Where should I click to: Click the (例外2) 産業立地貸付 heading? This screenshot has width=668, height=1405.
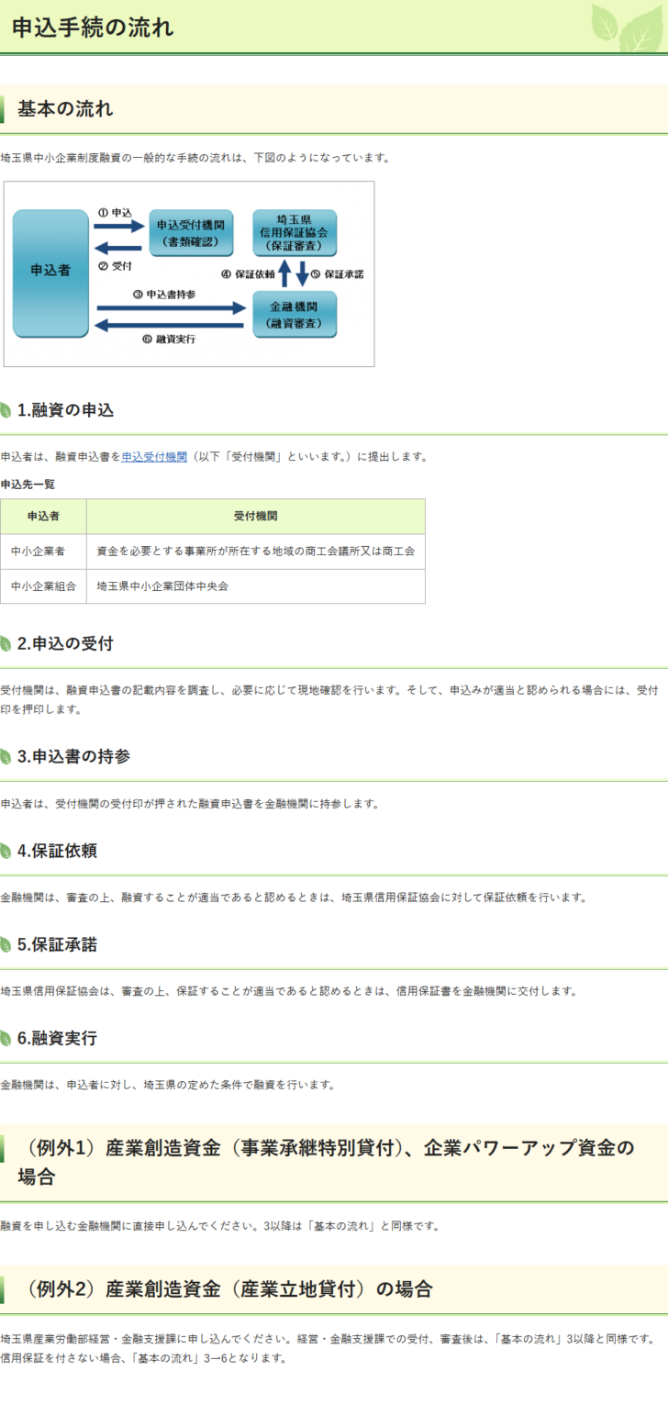pos(225,1289)
